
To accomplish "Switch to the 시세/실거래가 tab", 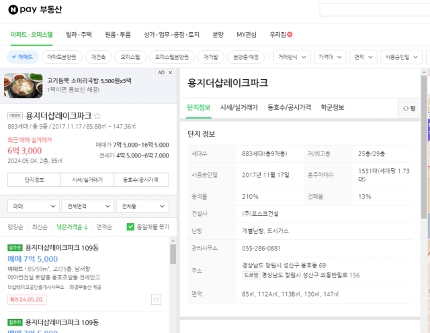I will coord(239,107).
